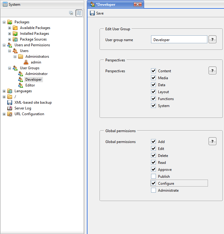Expand the Package Sources node
This screenshot has height=234, width=224.
pyautogui.click(x=10, y=39)
